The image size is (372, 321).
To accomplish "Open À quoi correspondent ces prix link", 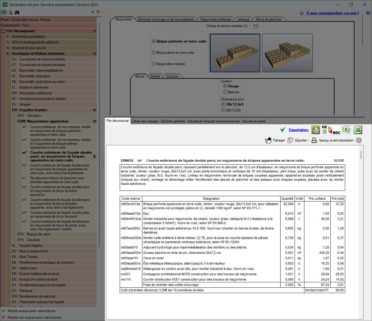I will pos(333,13).
